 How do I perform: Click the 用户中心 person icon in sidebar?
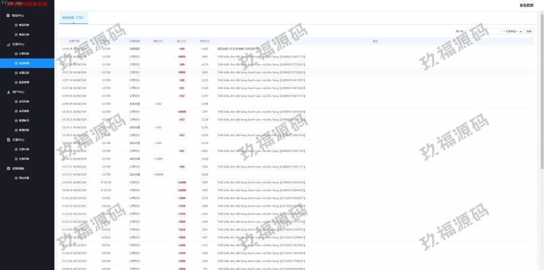8,92
